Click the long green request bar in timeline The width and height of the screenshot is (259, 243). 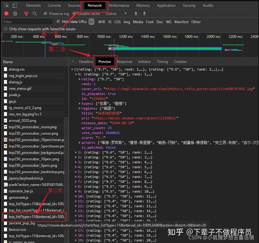coord(165,49)
